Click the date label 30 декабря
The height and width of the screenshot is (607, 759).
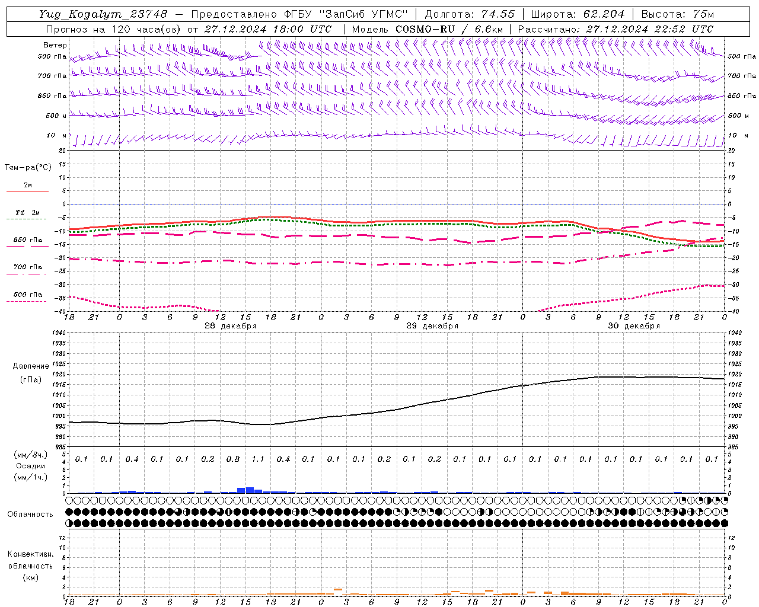pyautogui.click(x=634, y=326)
